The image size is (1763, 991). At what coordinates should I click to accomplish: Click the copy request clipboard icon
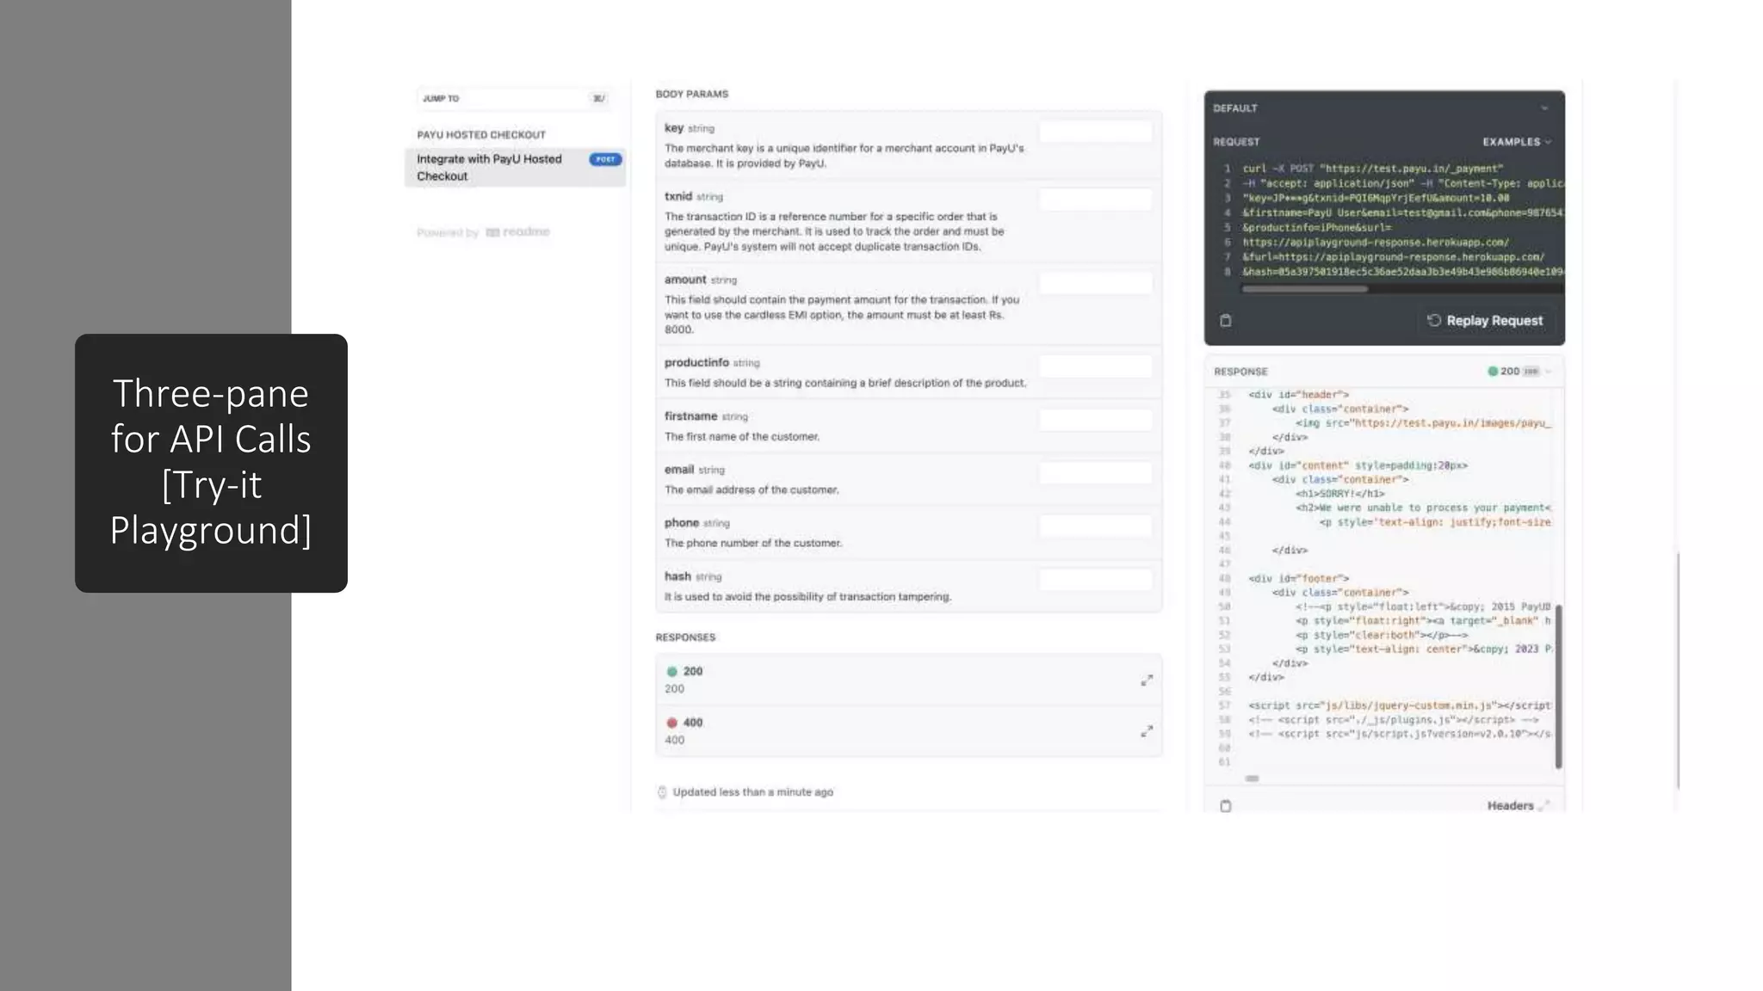1226,321
